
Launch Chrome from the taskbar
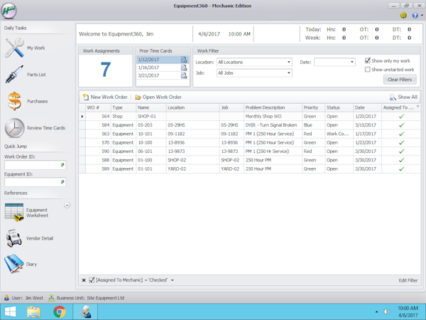(60, 312)
